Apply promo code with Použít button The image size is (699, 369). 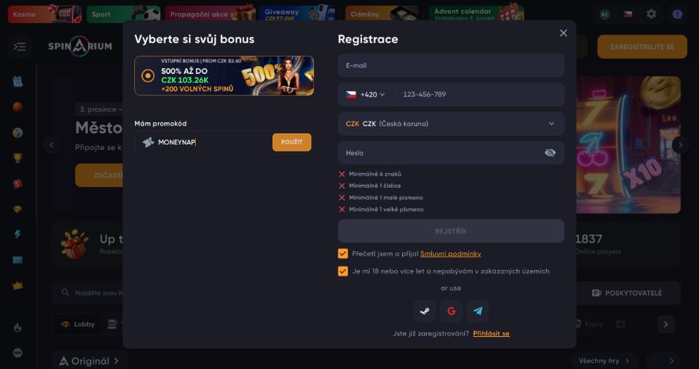click(x=291, y=142)
